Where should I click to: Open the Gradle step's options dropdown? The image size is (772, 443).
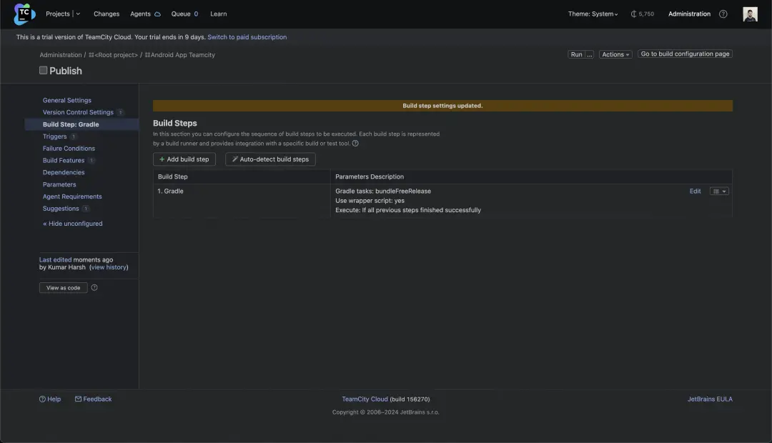coord(719,191)
